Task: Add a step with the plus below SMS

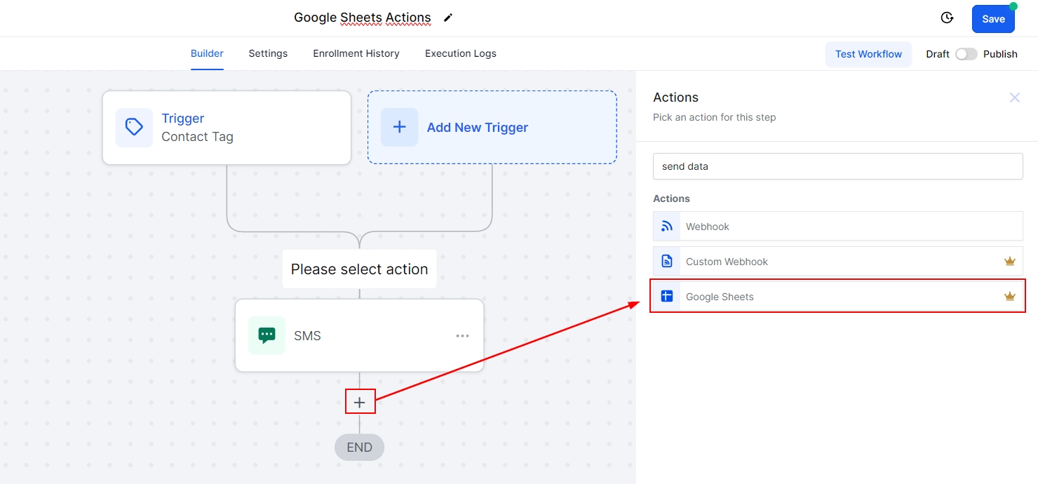Action: (360, 402)
